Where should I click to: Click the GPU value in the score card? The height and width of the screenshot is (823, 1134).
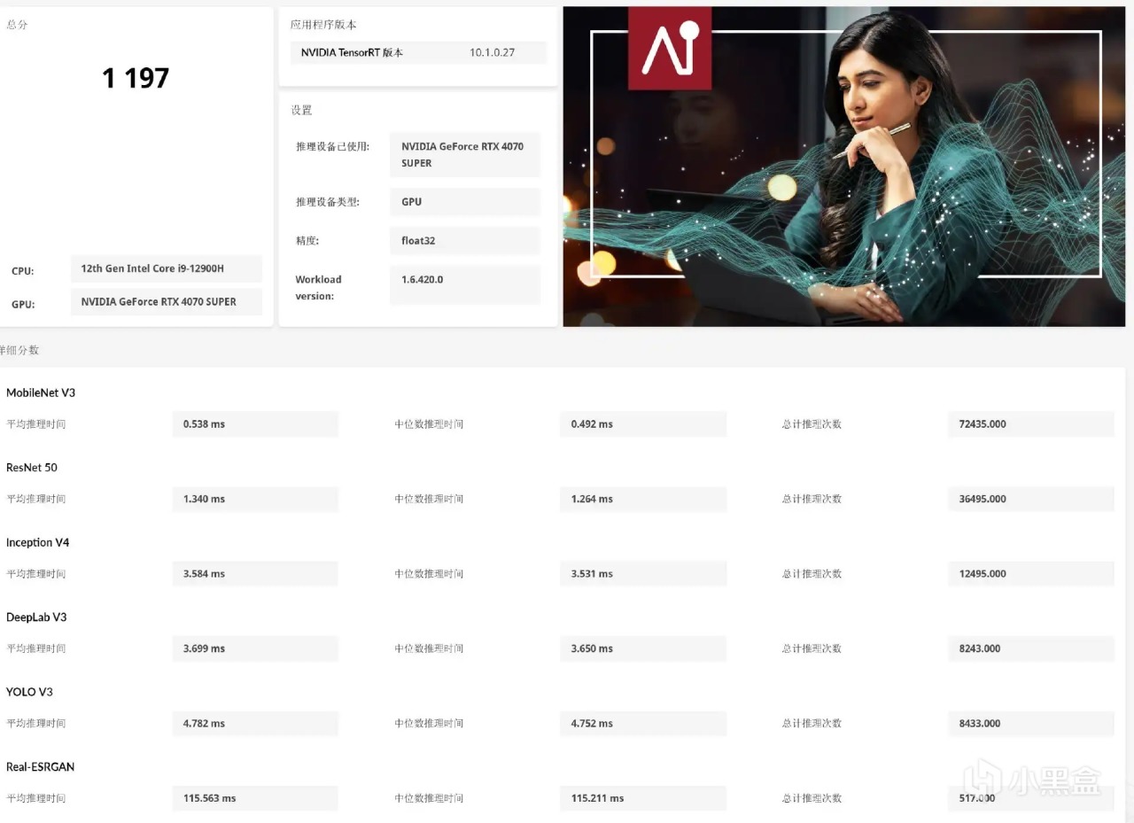coord(166,301)
